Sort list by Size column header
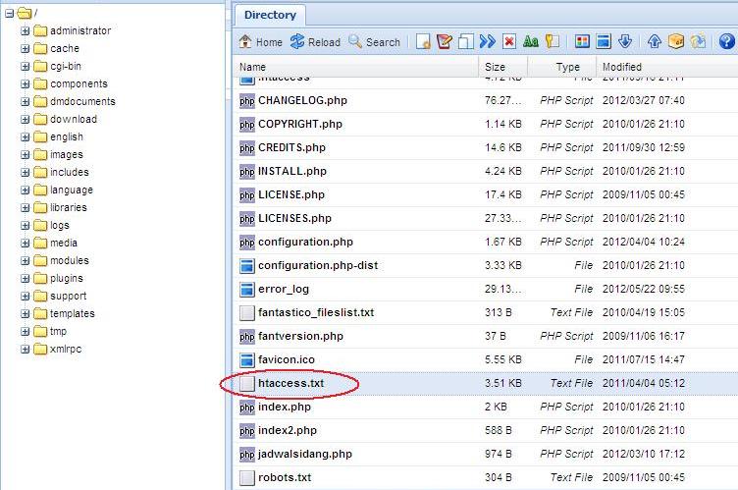The image size is (738, 490). [x=495, y=67]
